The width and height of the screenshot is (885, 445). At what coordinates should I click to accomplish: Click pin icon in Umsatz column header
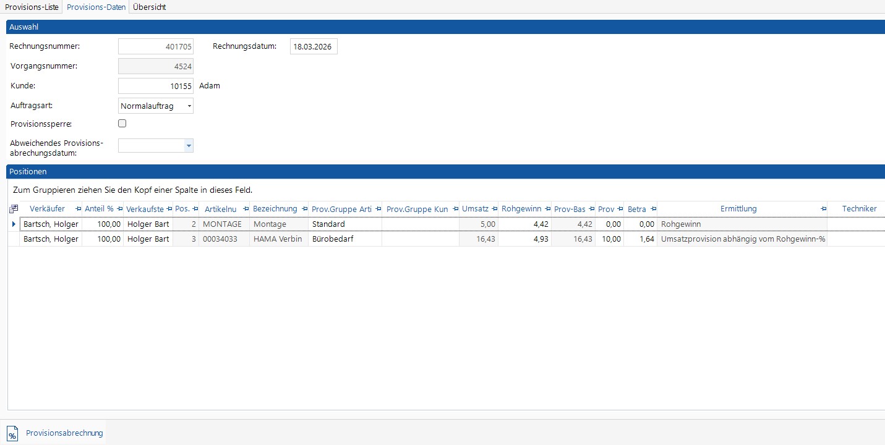(494, 209)
